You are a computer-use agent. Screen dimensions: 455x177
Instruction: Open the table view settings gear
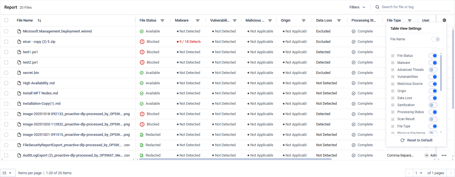coord(444,20)
